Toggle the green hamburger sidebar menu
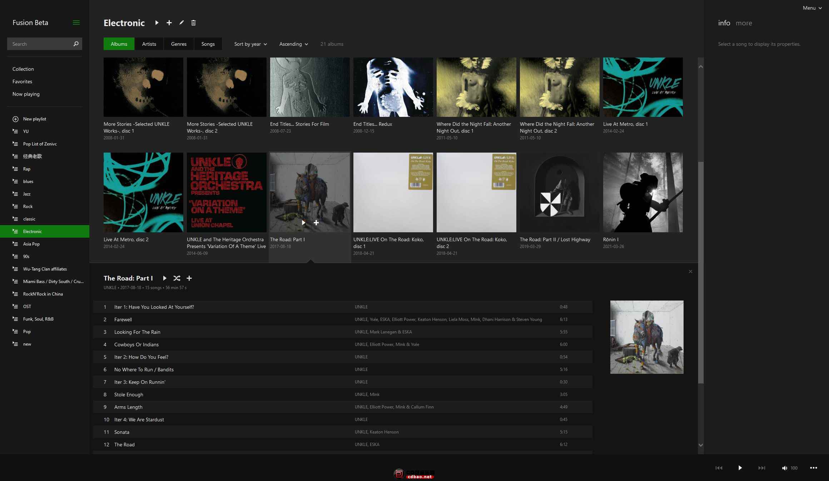The height and width of the screenshot is (481, 829). (76, 23)
